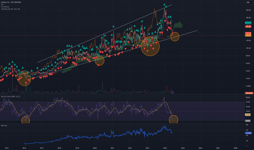Click the 2024 label on time axis
This screenshot has width=254, height=150.
point(165,148)
